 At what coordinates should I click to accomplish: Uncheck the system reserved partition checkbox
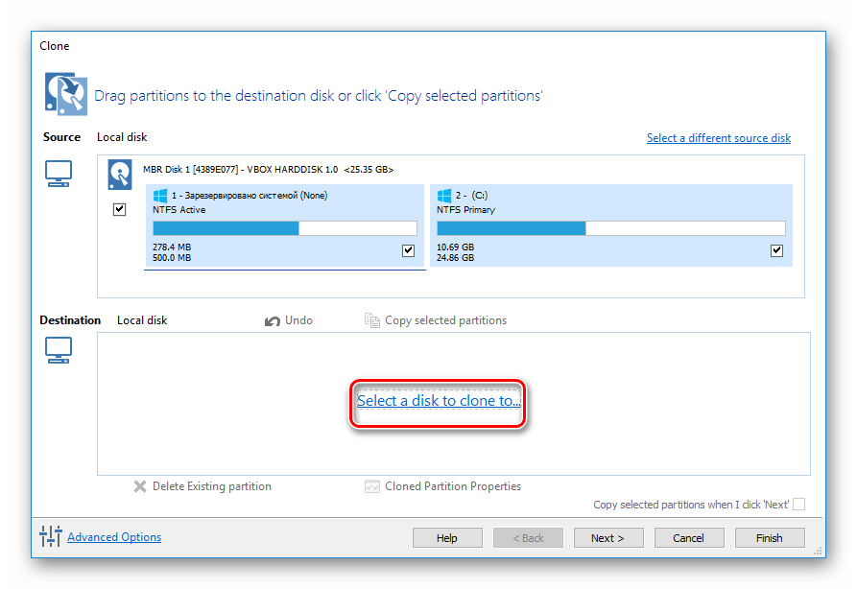[x=408, y=250]
